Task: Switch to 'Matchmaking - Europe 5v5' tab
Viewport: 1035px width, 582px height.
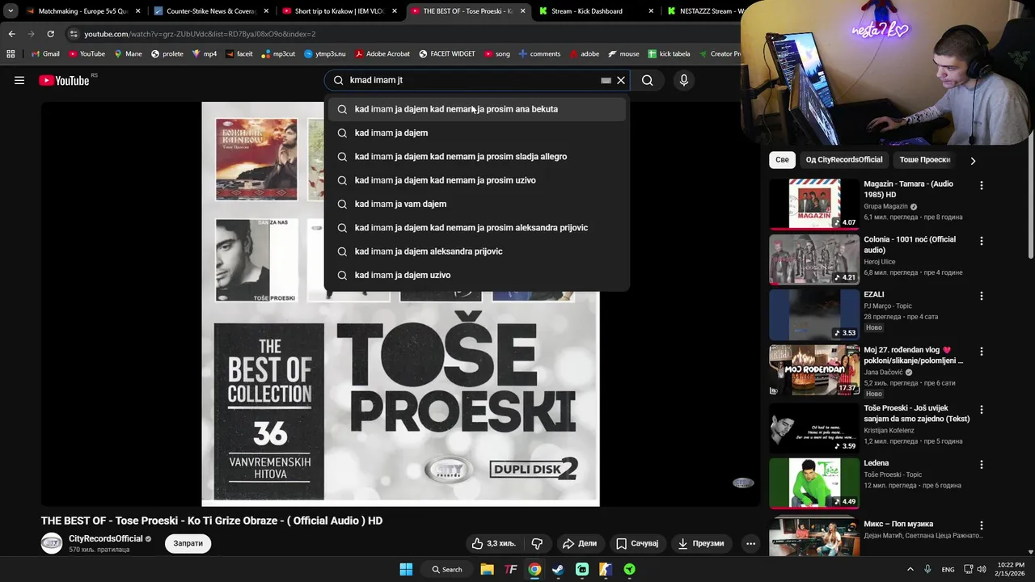Action: tap(82, 11)
